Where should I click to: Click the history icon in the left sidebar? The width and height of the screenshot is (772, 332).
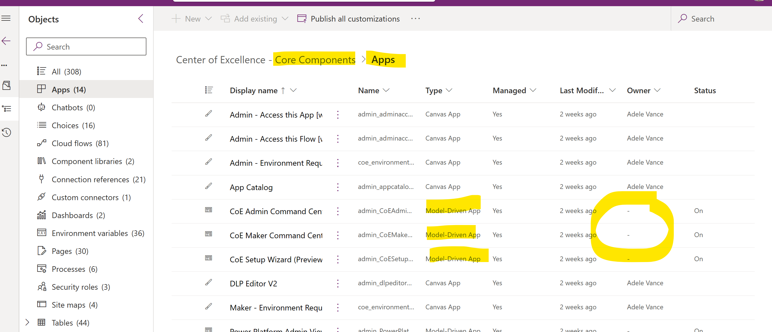(x=7, y=132)
